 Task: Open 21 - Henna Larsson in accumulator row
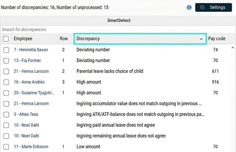pos(31,103)
